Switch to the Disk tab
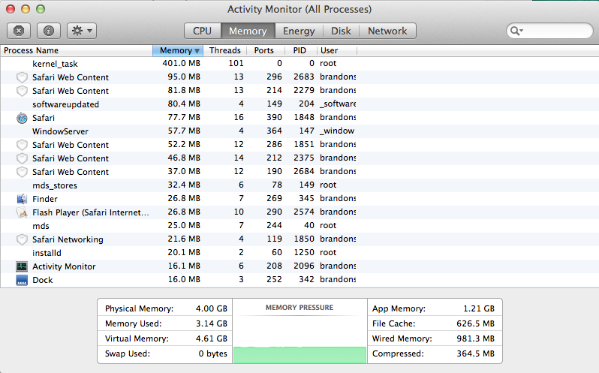 click(341, 31)
